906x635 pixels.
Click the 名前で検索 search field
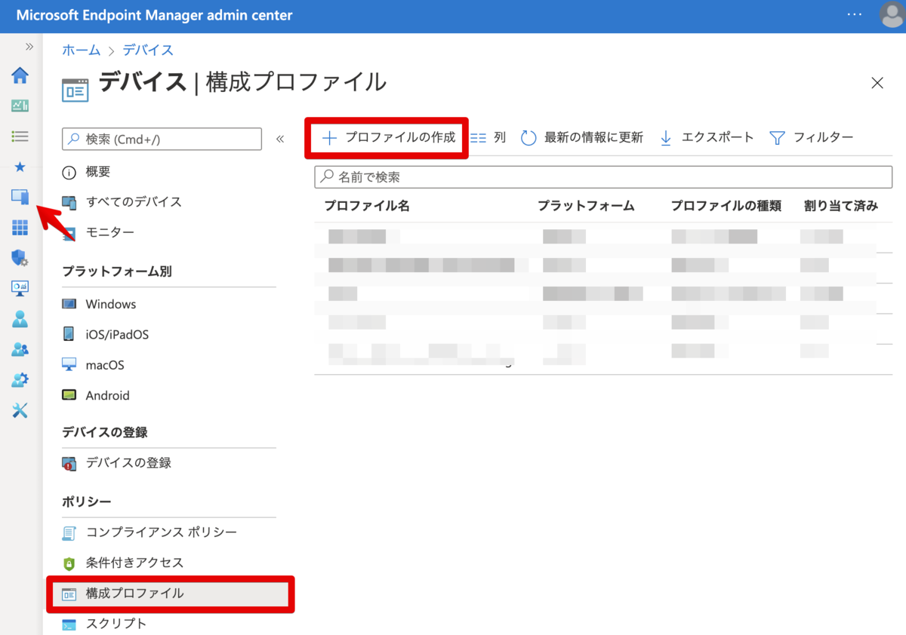coord(603,177)
